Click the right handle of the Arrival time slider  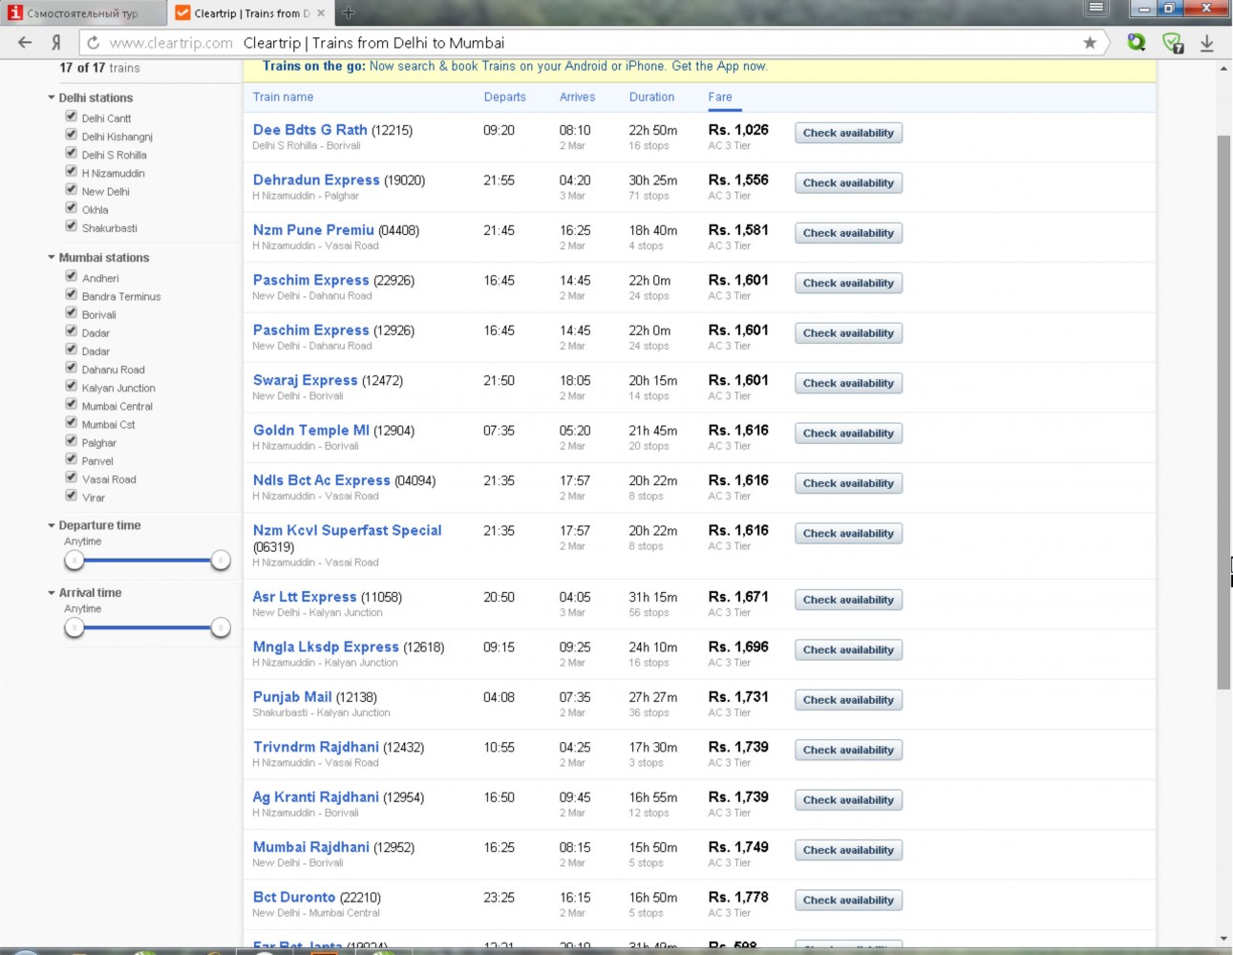coord(221,627)
